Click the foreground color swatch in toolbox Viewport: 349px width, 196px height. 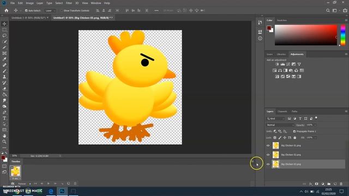point(3,157)
